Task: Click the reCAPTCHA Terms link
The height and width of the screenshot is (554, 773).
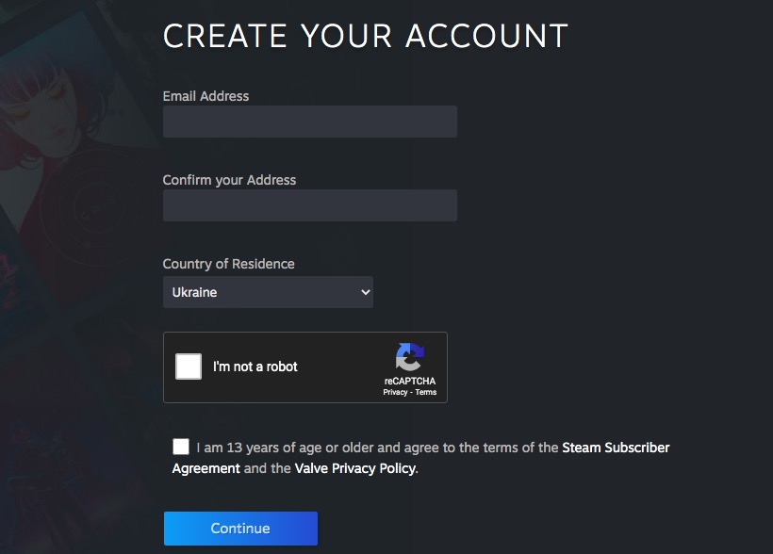Action: click(424, 392)
